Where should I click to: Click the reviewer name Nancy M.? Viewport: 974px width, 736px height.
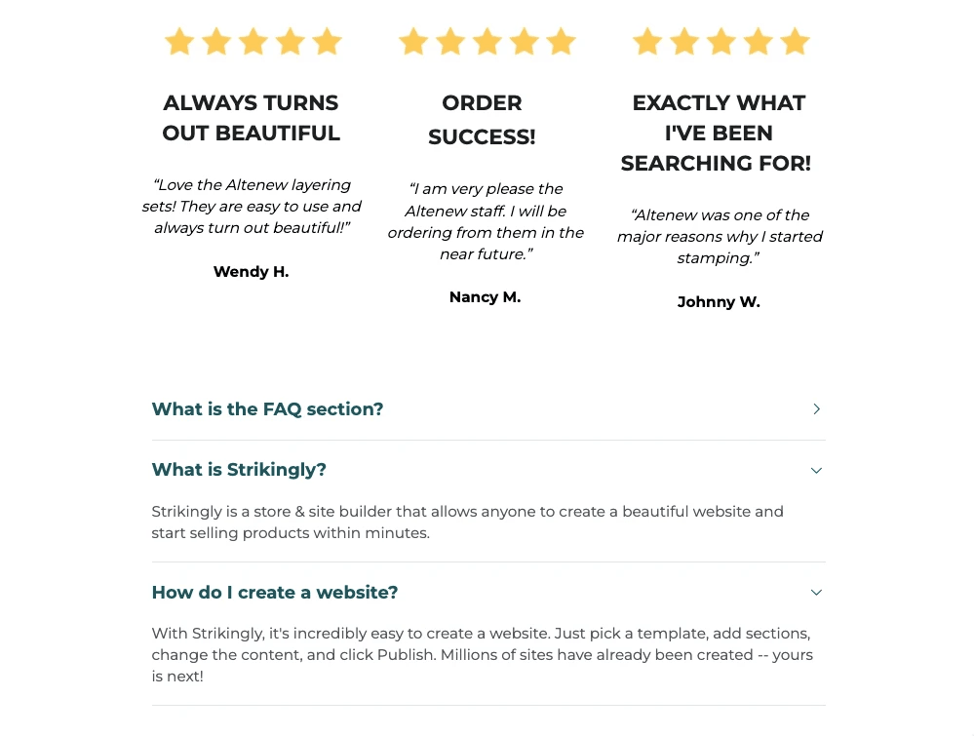coord(485,296)
